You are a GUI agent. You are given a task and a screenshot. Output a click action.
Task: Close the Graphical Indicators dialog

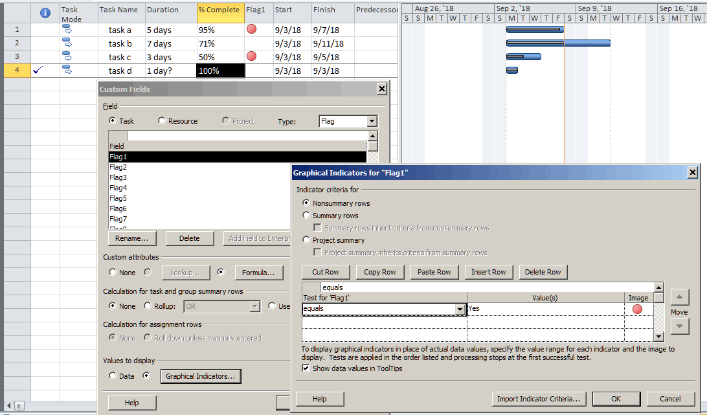pyautogui.click(x=693, y=172)
